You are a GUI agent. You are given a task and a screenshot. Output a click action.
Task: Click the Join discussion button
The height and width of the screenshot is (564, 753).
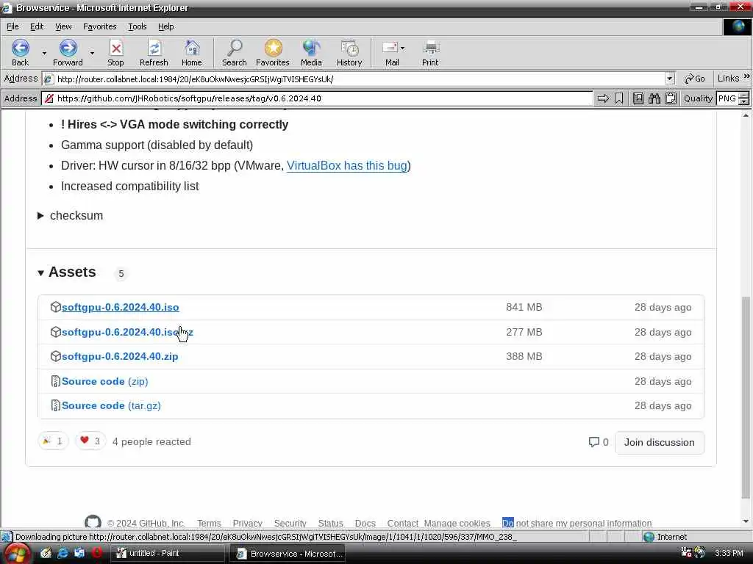[x=659, y=442]
